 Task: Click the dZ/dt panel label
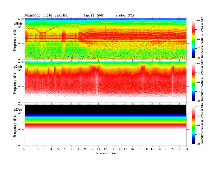(x=18, y=110)
